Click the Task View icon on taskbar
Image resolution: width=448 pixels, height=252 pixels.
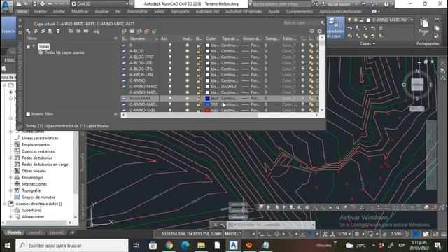pos(136,246)
